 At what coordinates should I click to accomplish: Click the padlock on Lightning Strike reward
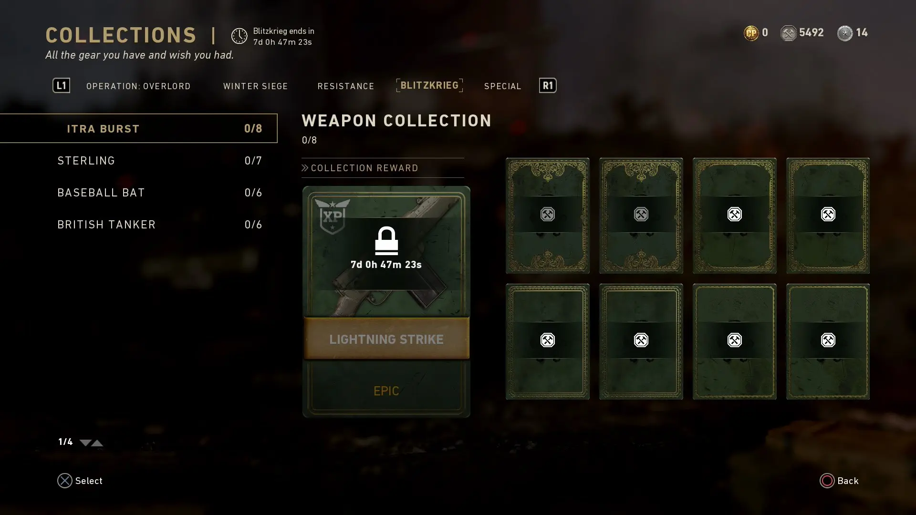(x=386, y=241)
